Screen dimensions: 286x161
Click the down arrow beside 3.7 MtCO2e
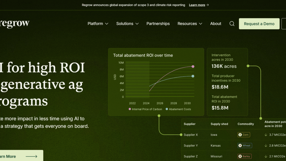coord(266,135)
